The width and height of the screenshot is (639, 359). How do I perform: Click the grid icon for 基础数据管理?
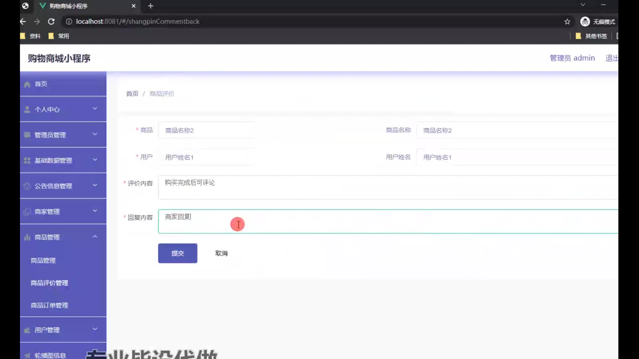point(27,161)
